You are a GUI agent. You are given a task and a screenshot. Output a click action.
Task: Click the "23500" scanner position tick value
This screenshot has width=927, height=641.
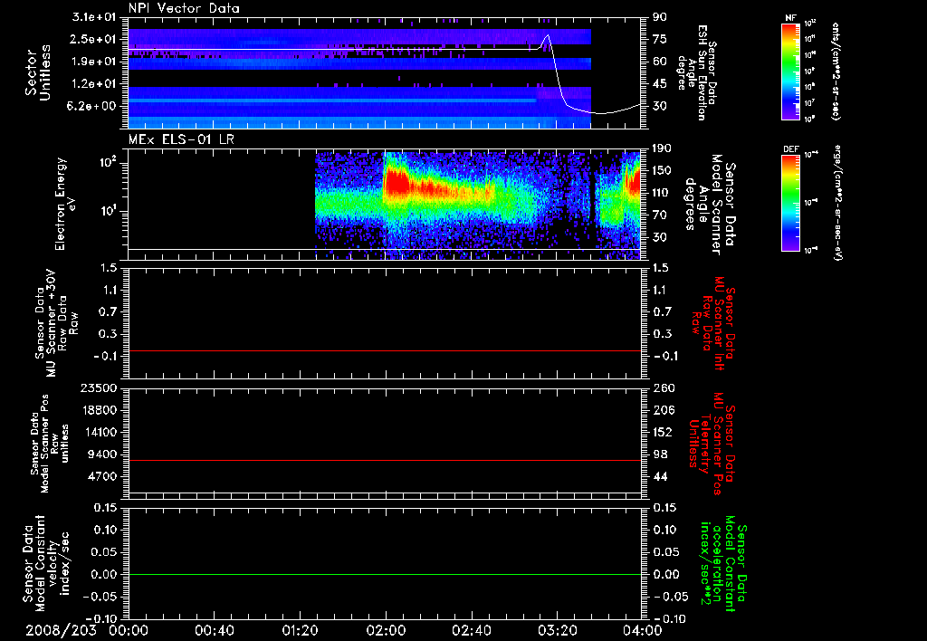pos(98,388)
